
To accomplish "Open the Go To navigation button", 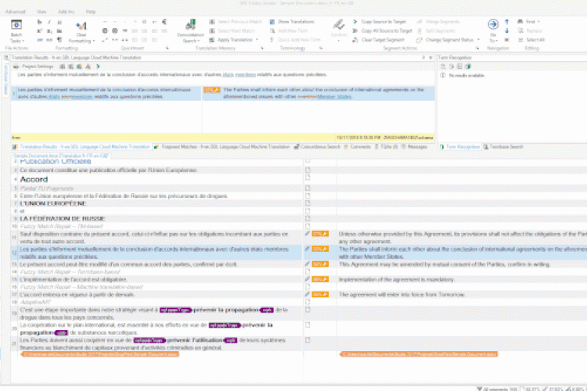I will 493,30.
